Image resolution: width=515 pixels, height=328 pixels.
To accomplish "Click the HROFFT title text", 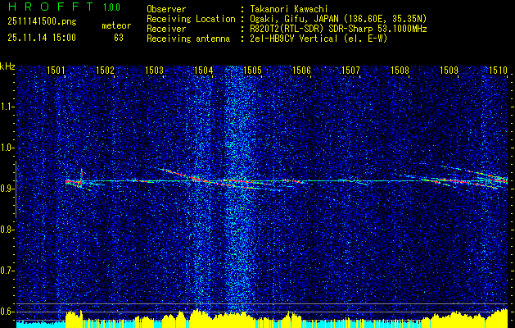I will point(51,7).
